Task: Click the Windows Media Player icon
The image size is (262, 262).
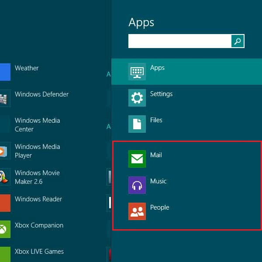Action: 5,151
